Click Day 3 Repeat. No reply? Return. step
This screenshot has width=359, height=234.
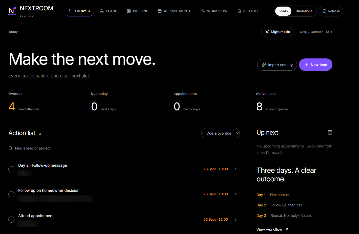pos(284,216)
